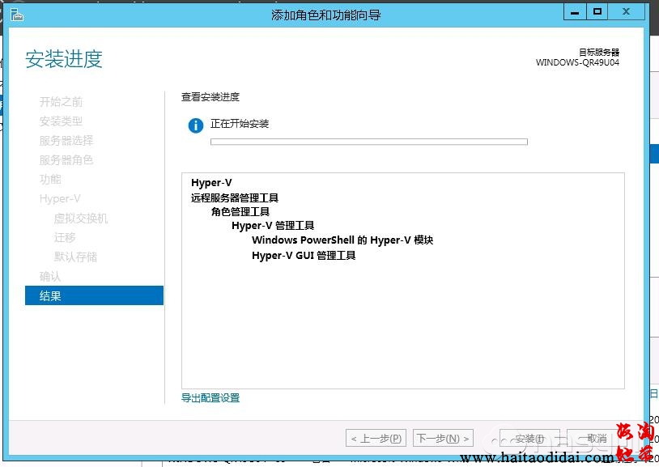
Task: Select the 开始之前 step in sidebar
Action: [61, 102]
